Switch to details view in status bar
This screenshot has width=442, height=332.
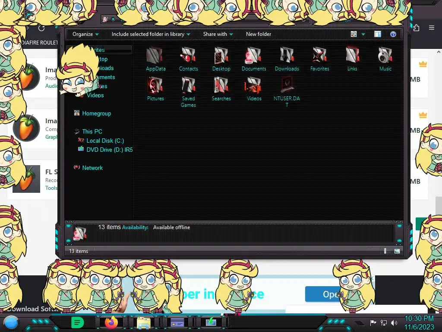coord(385,251)
